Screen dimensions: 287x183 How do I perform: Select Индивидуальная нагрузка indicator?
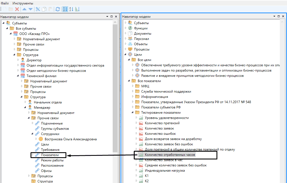[x=165, y=171]
